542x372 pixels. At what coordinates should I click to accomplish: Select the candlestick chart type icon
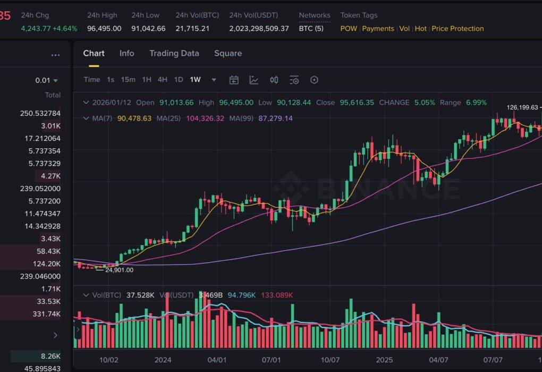coord(274,80)
